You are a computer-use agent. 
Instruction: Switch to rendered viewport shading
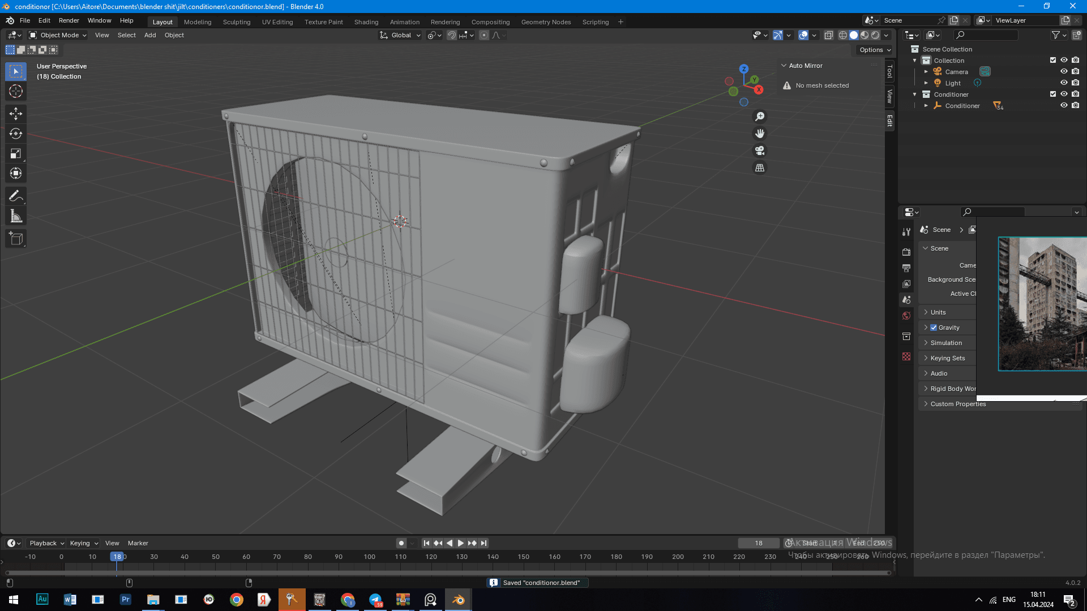coord(875,35)
